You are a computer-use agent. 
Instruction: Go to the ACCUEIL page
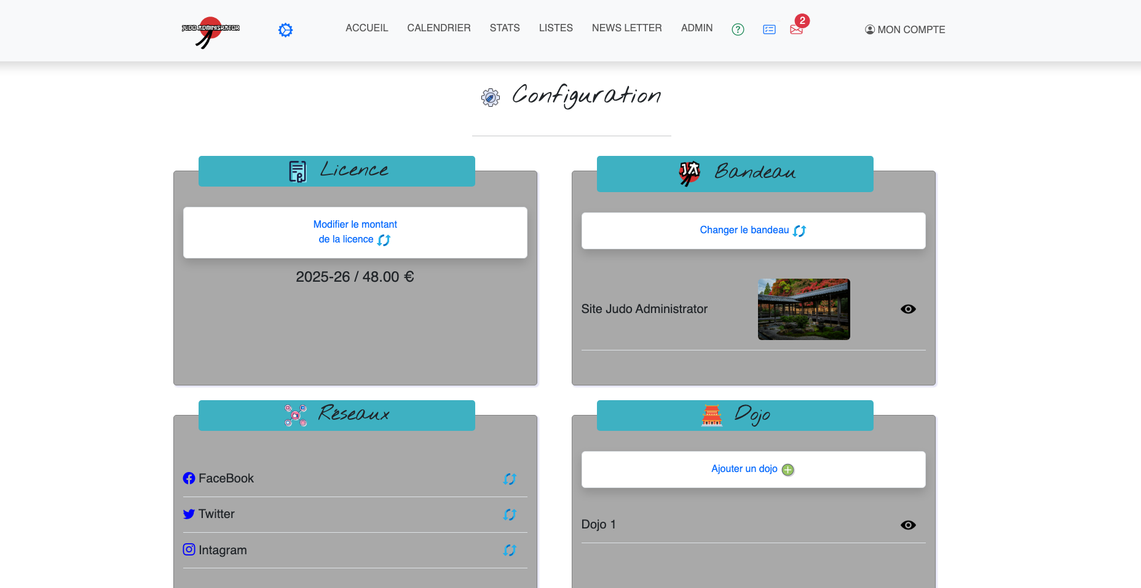coord(366,28)
